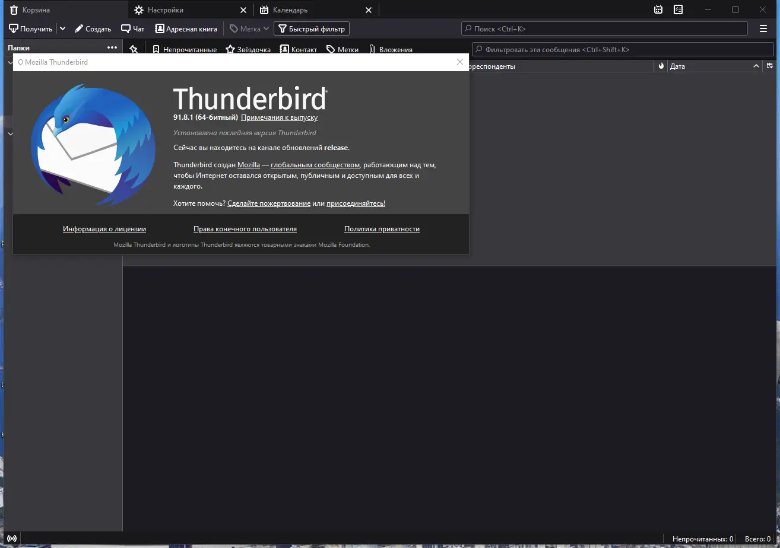Screen dimensions: 780x548
Task: Open the column picker at the header's right end
Action: point(770,66)
